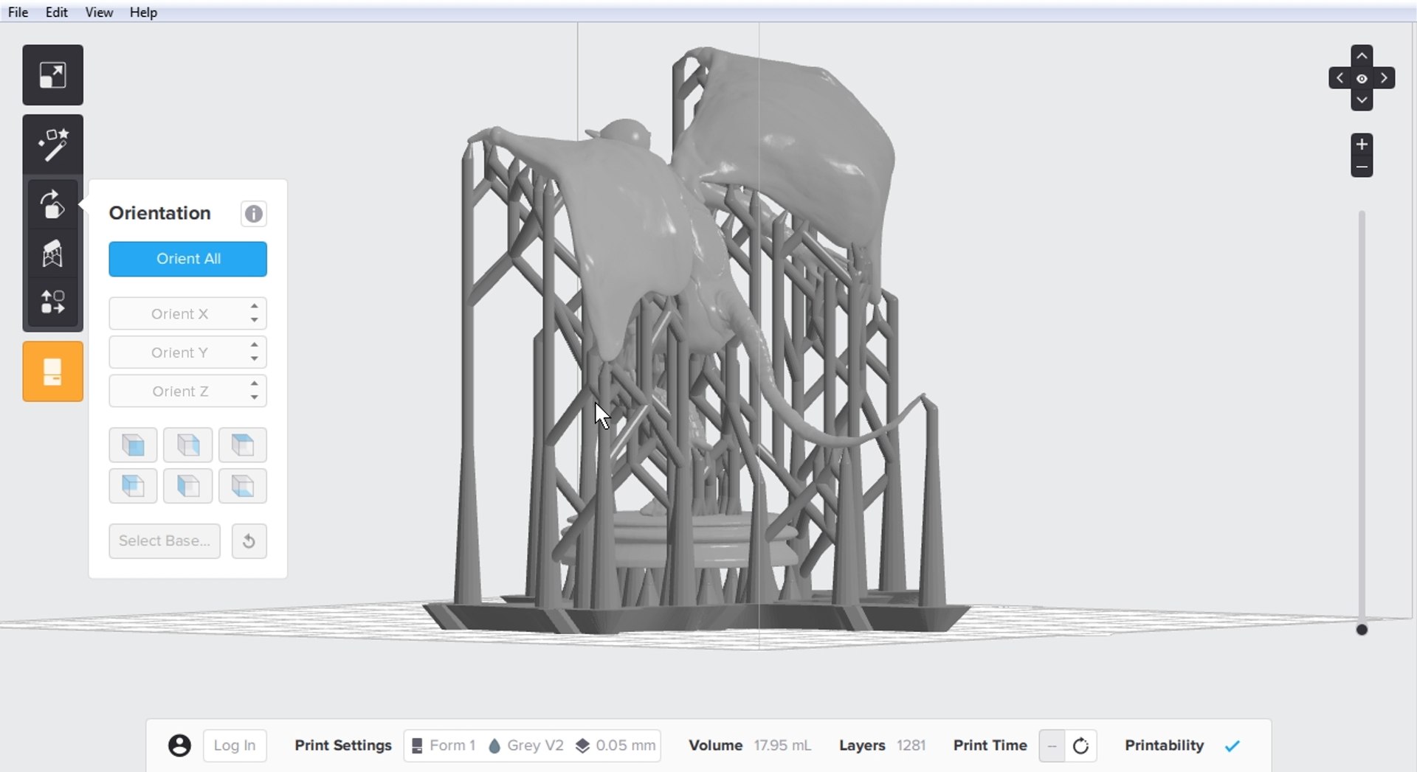Screen dimensions: 1417x772
Task: Zoom out with minus button
Action: [x=1362, y=167]
